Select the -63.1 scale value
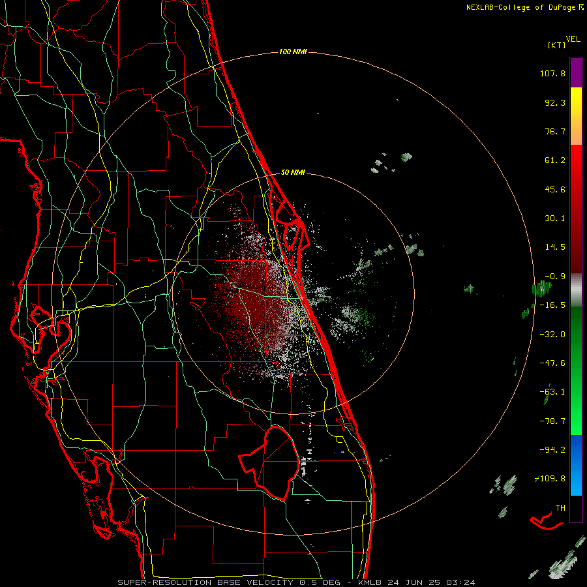Image resolution: width=587 pixels, height=587 pixels. [x=552, y=392]
